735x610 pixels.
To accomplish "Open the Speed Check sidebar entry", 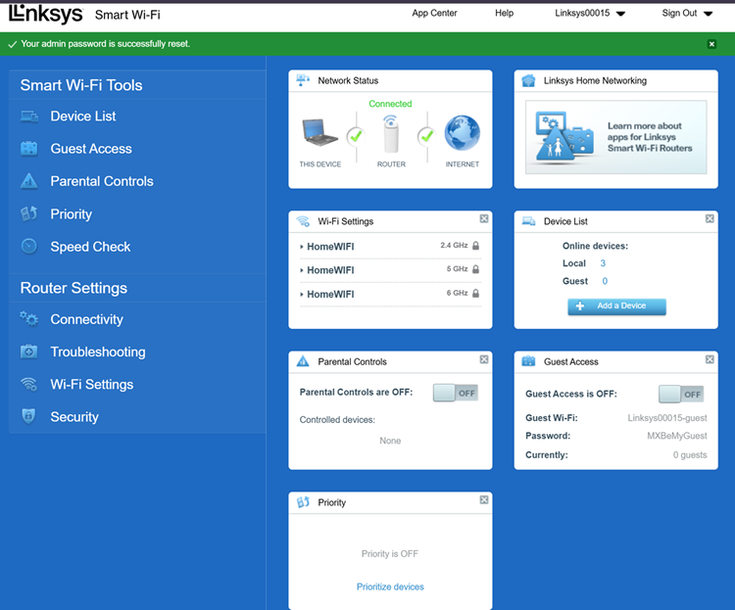I will tap(90, 247).
